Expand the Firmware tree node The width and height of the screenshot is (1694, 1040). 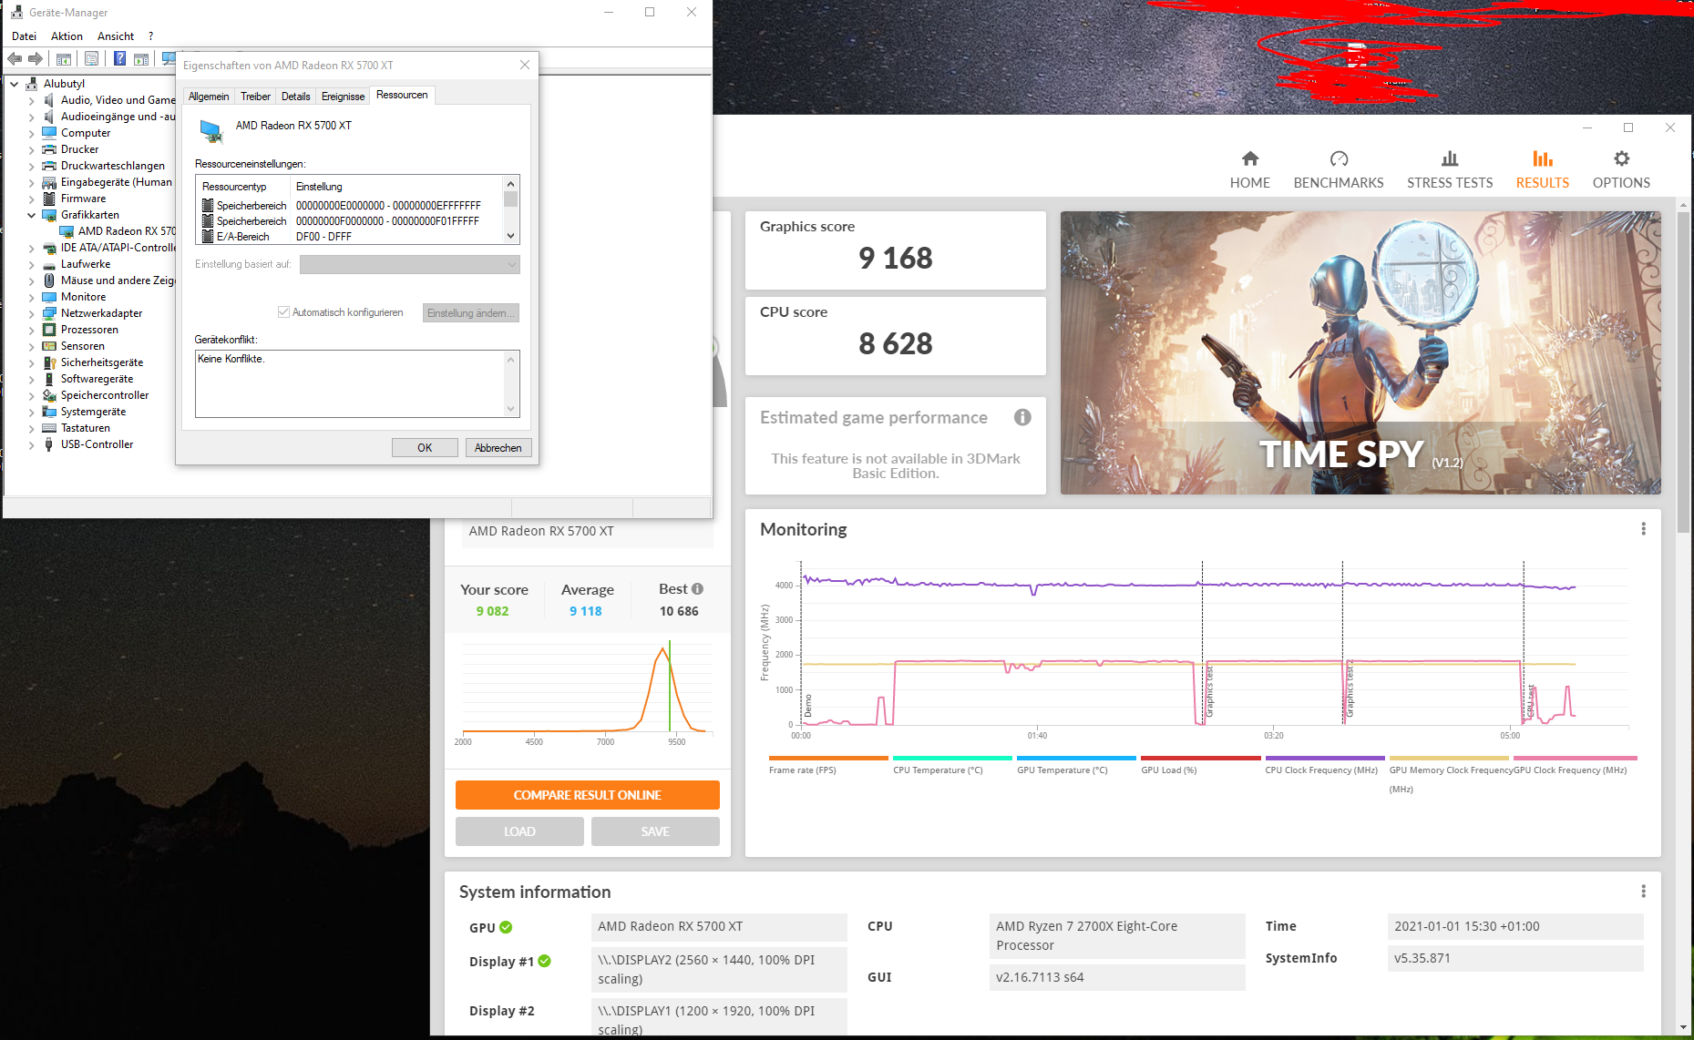(31, 199)
